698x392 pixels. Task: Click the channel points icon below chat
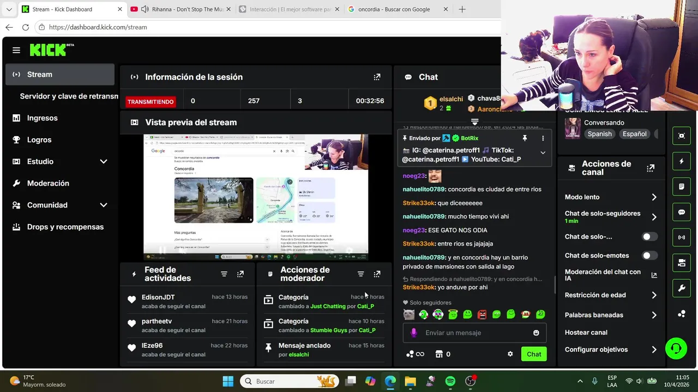(410, 354)
